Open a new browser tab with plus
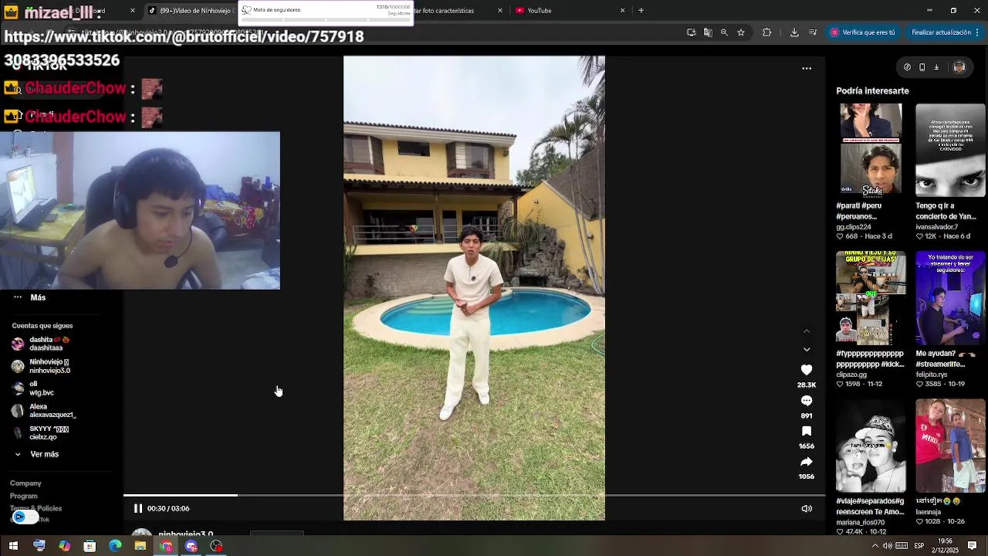Image resolution: width=988 pixels, height=556 pixels. point(641,11)
